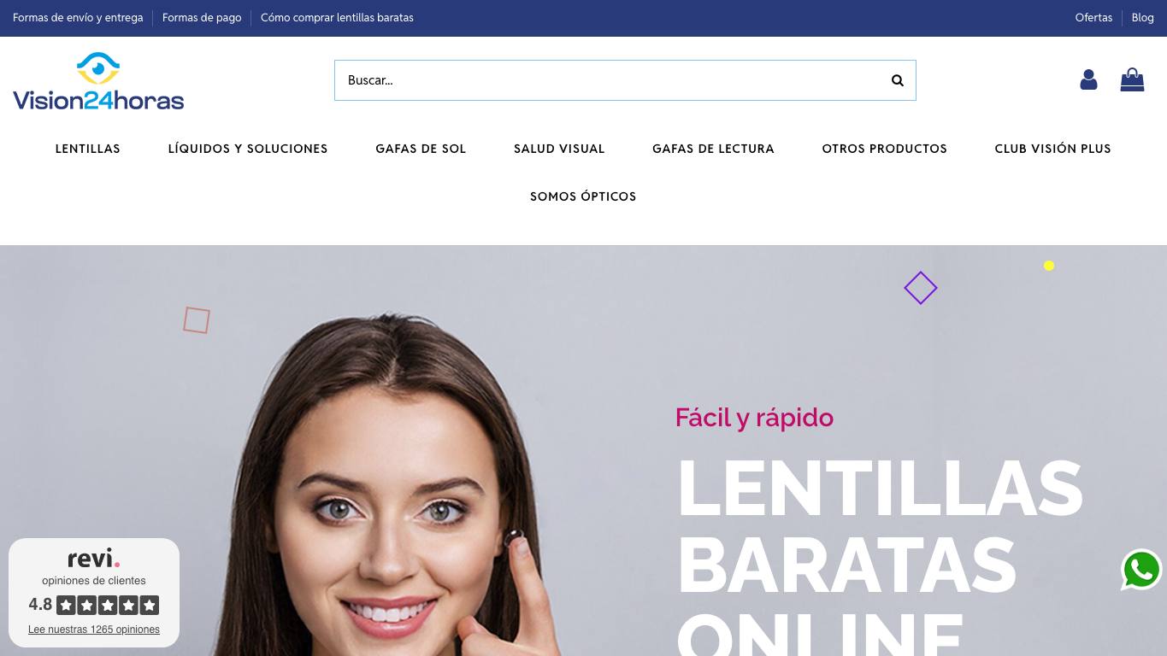Click the revi. opinions logo
The width and height of the screenshot is (1167, 656).
[94, 559]
